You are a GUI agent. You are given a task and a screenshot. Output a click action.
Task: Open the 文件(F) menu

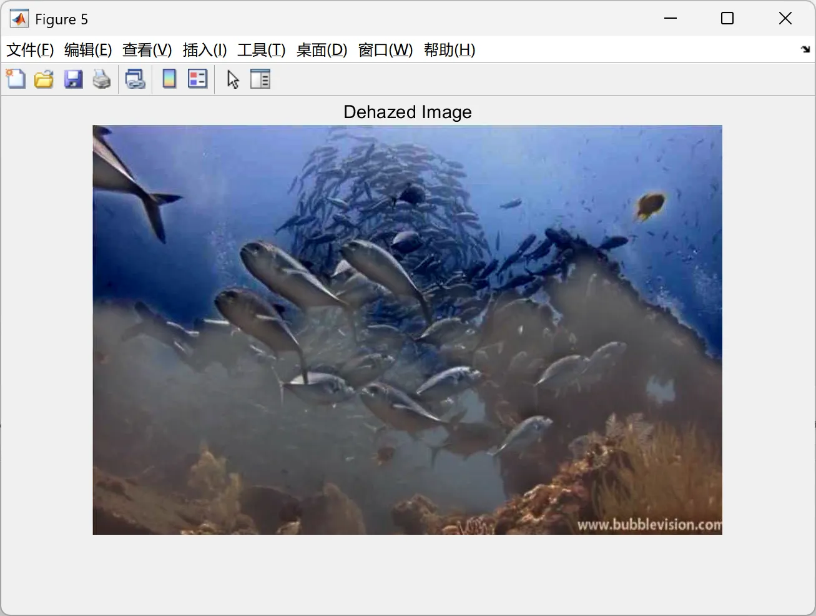tap(30, 50)
